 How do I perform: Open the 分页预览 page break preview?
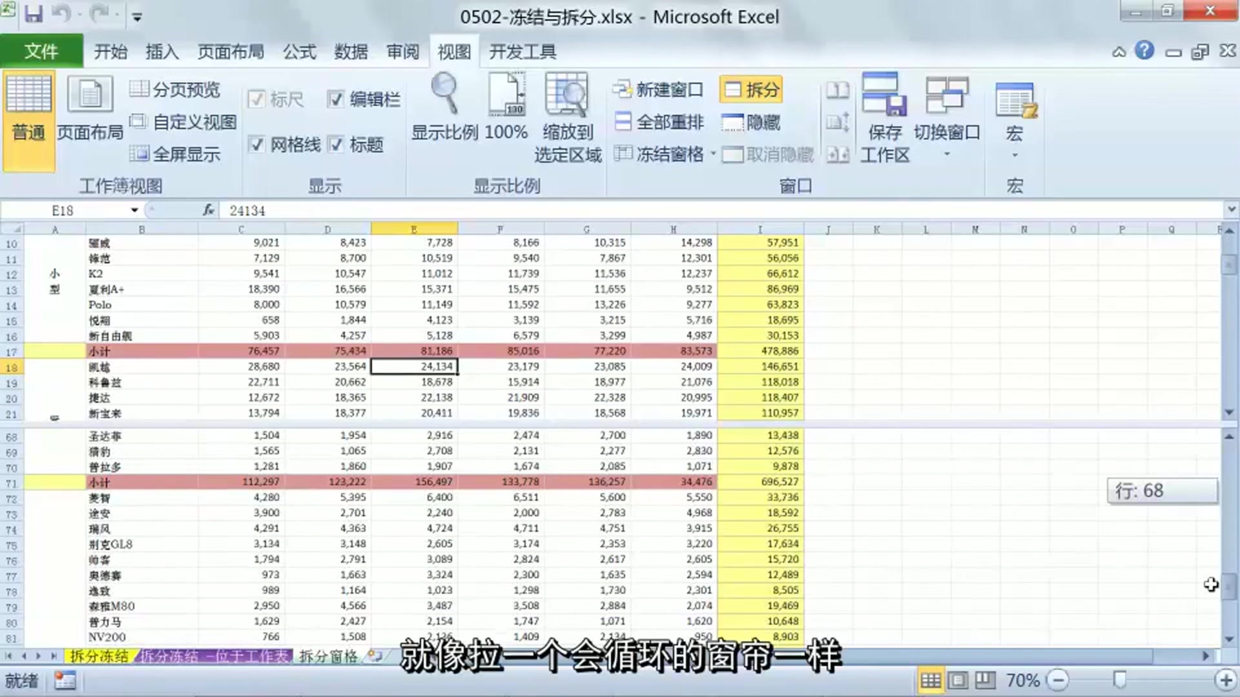coord(174,90)
